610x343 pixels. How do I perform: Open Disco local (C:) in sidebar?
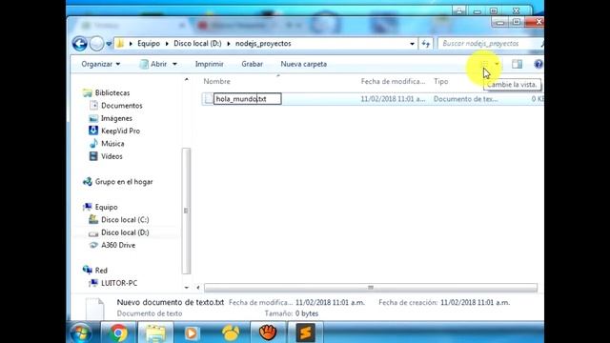[x=125, y=220]
